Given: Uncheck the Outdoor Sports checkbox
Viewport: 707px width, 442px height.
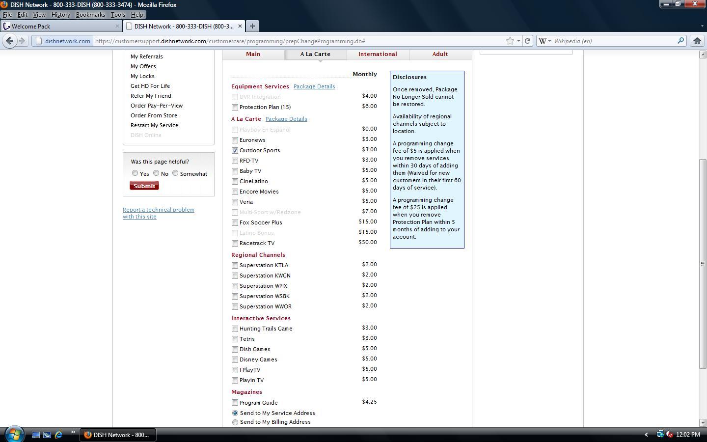Looking at the screenshot, I should tap(235, 150).
